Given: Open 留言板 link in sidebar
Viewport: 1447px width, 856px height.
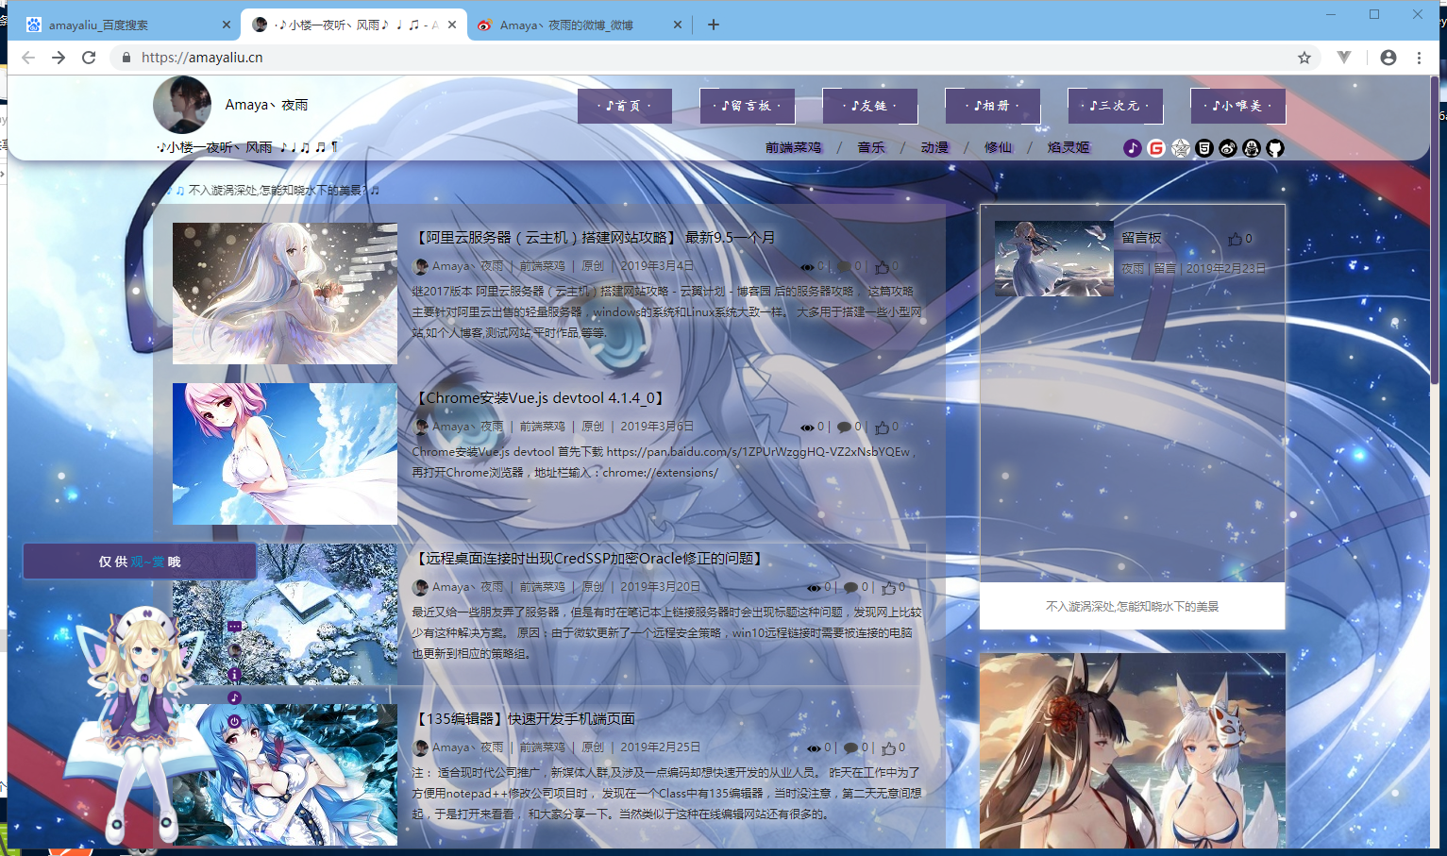Looking at the screenshot, I should click(x=1141, y=238).
